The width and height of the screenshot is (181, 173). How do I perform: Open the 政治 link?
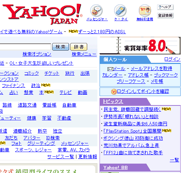click(x=36, y=86)
